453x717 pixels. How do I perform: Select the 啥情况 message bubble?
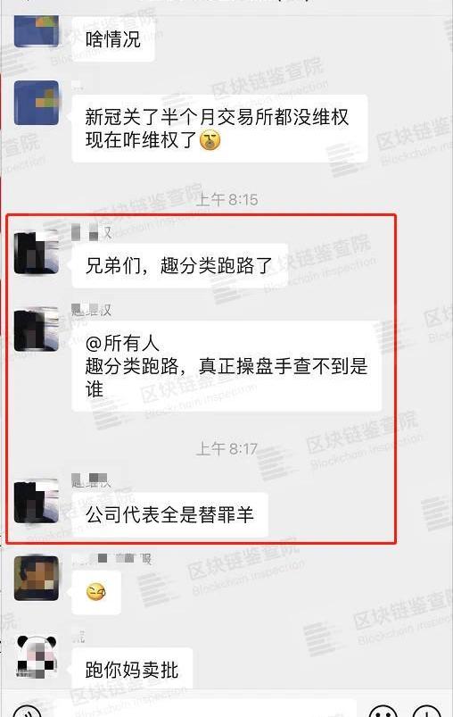coord(112,39)
